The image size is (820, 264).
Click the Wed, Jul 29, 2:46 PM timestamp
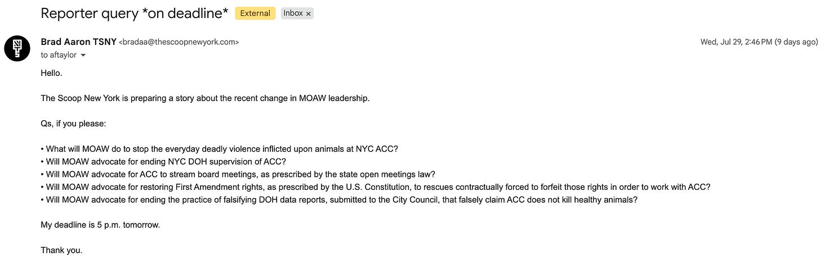759,42
